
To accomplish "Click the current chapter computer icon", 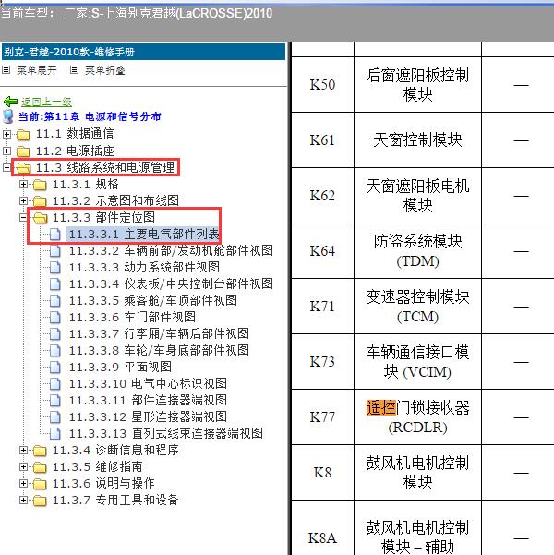I will [x=8, y=116].
